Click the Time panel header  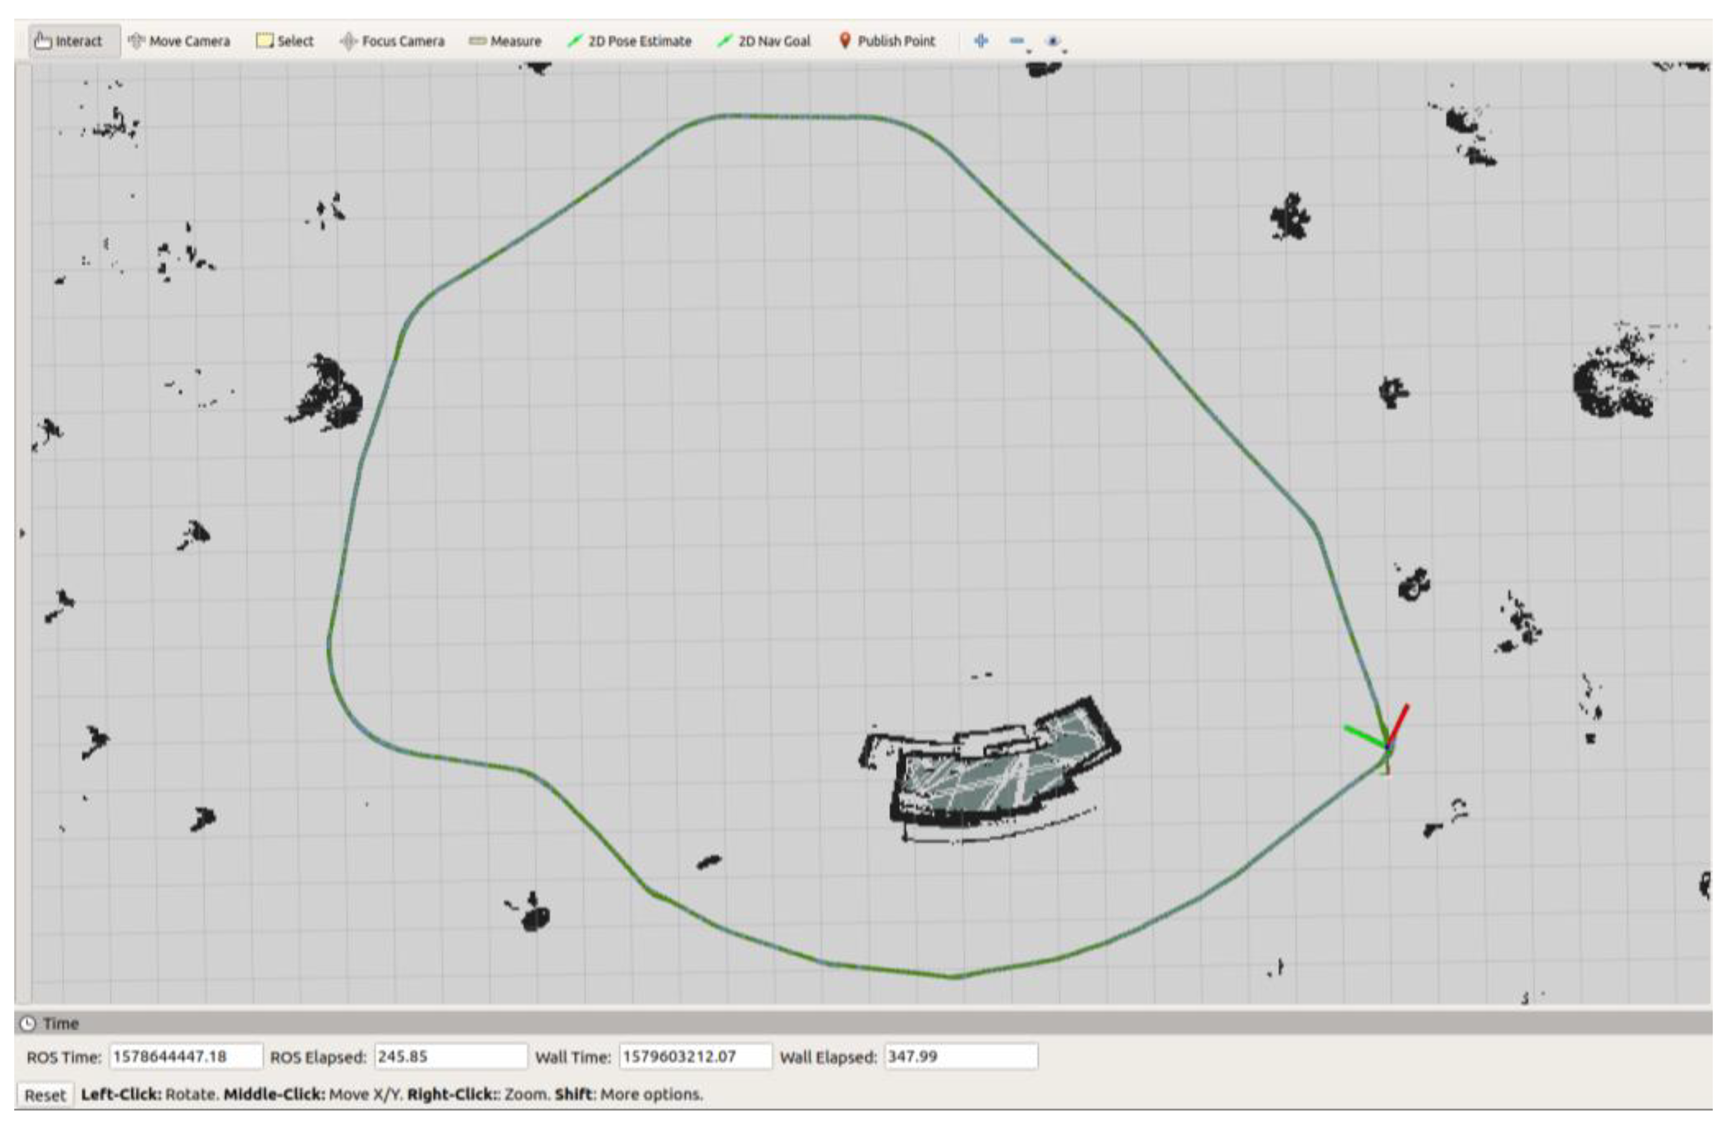point(60,1024)
